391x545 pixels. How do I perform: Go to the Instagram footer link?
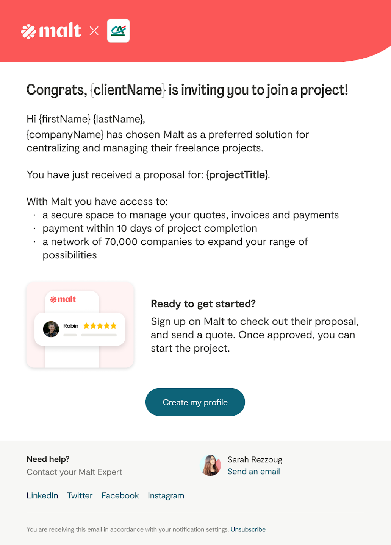point(166,496)
